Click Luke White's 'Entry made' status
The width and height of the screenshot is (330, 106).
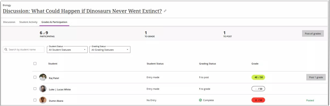click(x=153, y=89)
